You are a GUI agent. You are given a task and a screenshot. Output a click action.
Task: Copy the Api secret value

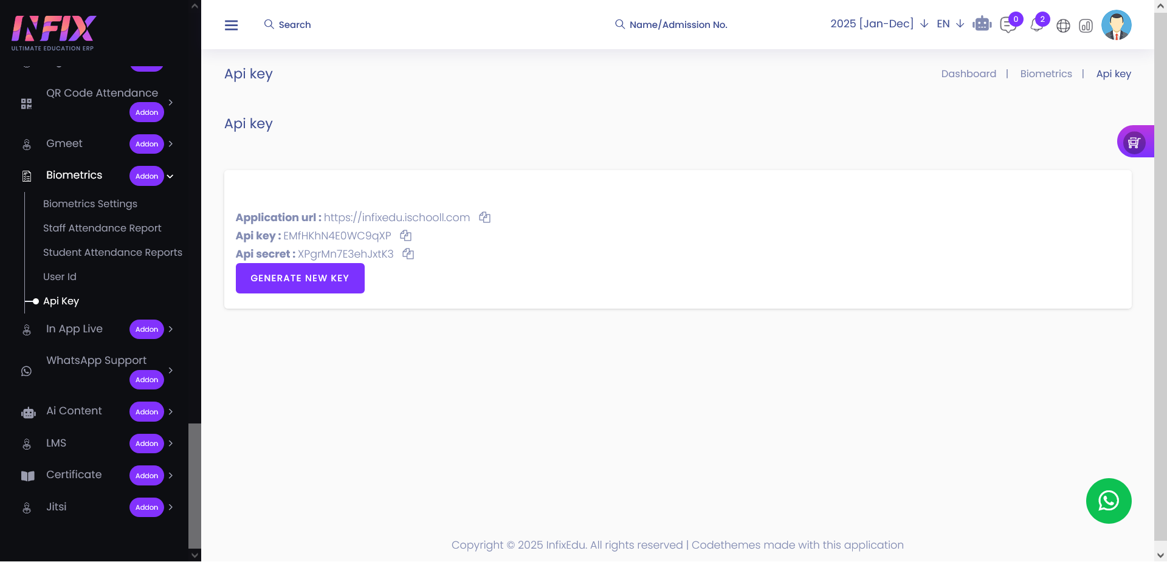point(408,254)
